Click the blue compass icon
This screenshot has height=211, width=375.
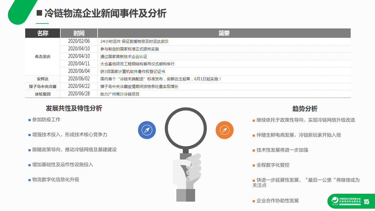coord(147,130)
